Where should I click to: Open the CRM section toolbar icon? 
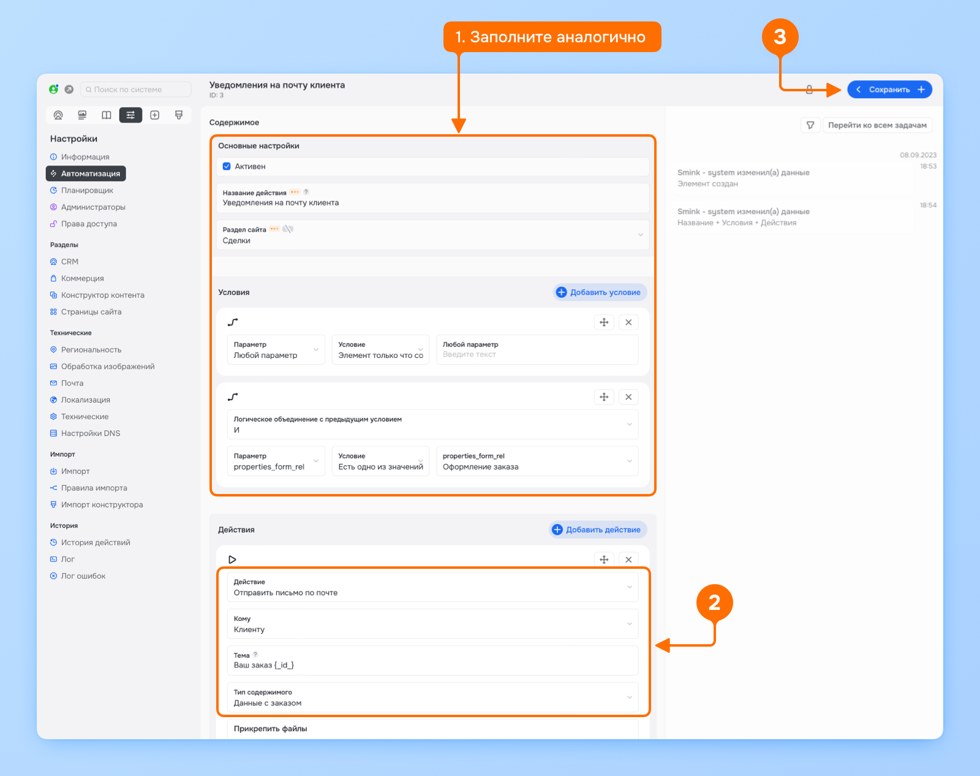click(x=58, y=115)
